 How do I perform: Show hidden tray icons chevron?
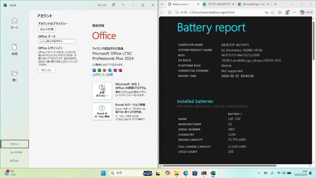coord(259,173)
